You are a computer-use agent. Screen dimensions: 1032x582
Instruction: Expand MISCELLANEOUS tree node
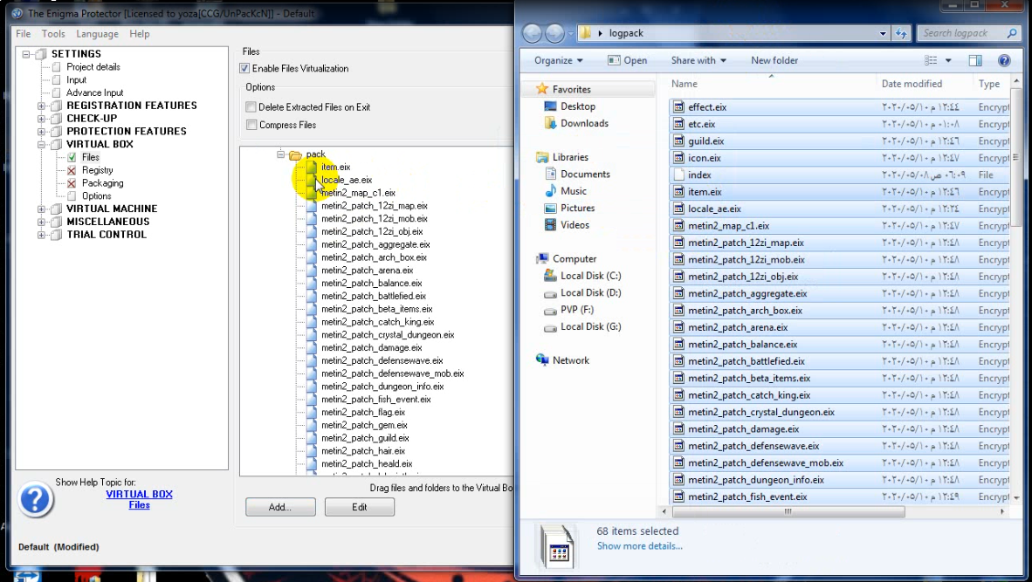(41, 222)
